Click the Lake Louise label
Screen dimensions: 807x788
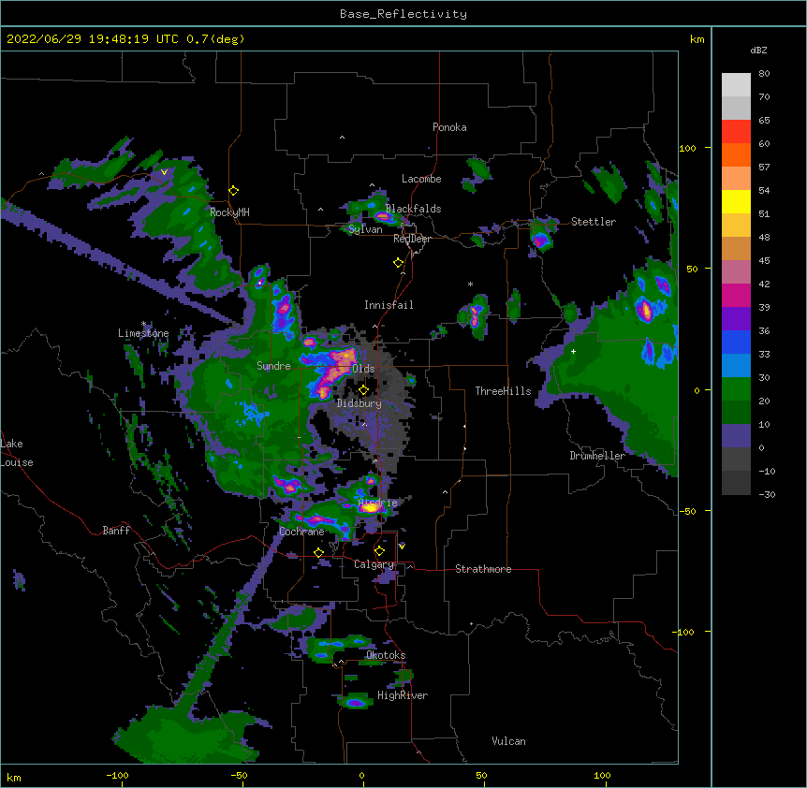tap(17, 453)
